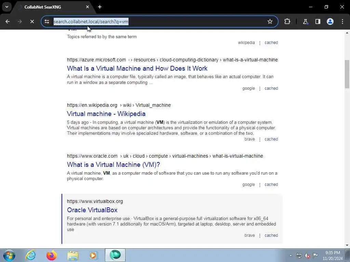
Task: Open the profile avatar menu
Action: click(x=330, y=21)
